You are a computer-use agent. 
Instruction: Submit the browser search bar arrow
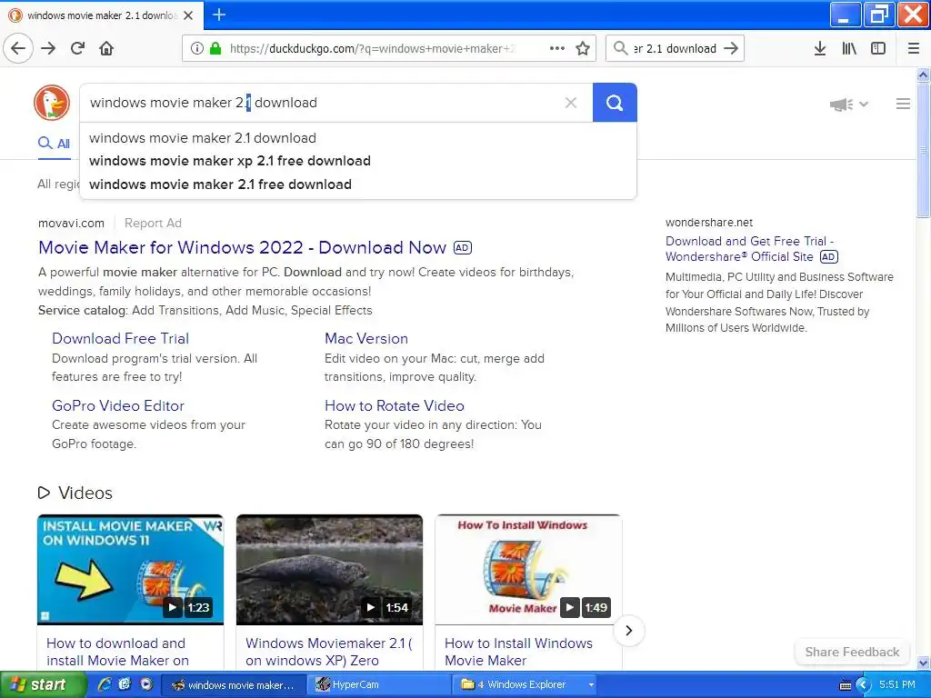coord(731,48)
